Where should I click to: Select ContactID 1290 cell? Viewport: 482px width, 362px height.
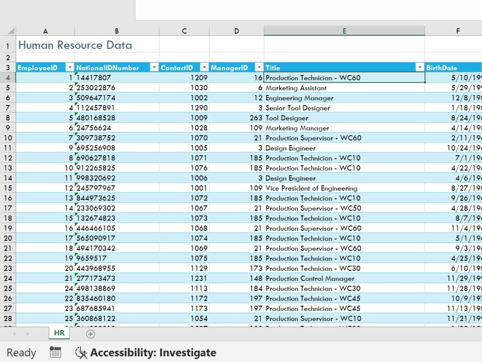click(x=184, y=108)
